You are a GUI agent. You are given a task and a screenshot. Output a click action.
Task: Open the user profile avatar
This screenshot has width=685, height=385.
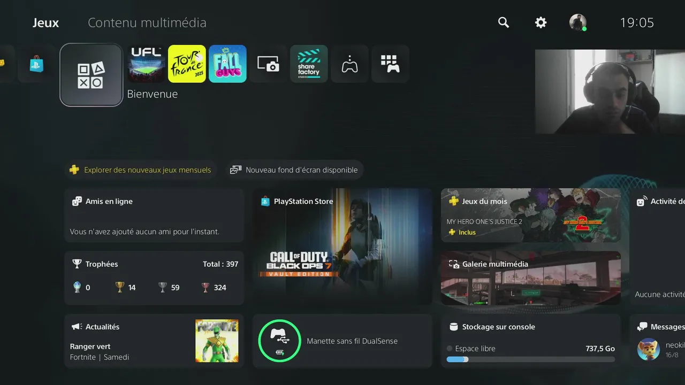(578, 22)
